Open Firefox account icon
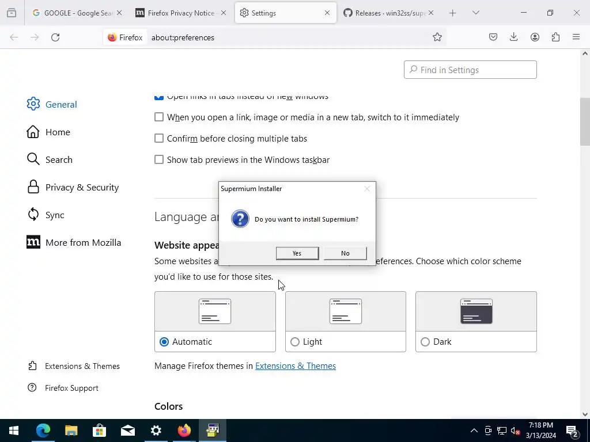 [x=535, y=37]
